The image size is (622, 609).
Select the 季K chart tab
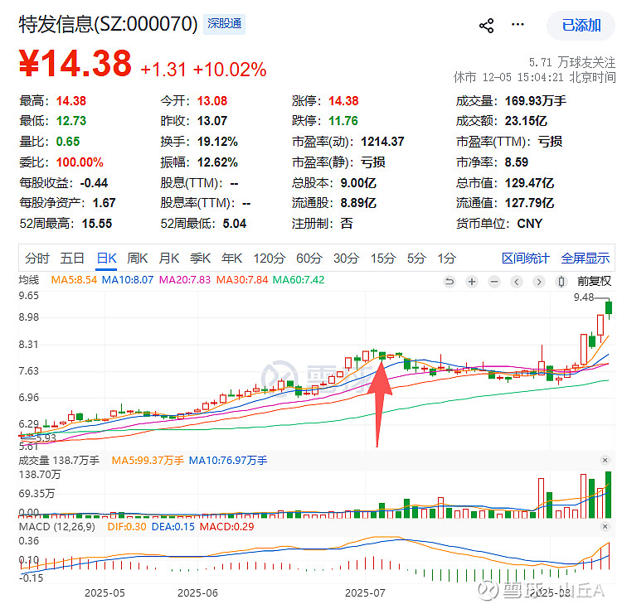click(200, 259)
